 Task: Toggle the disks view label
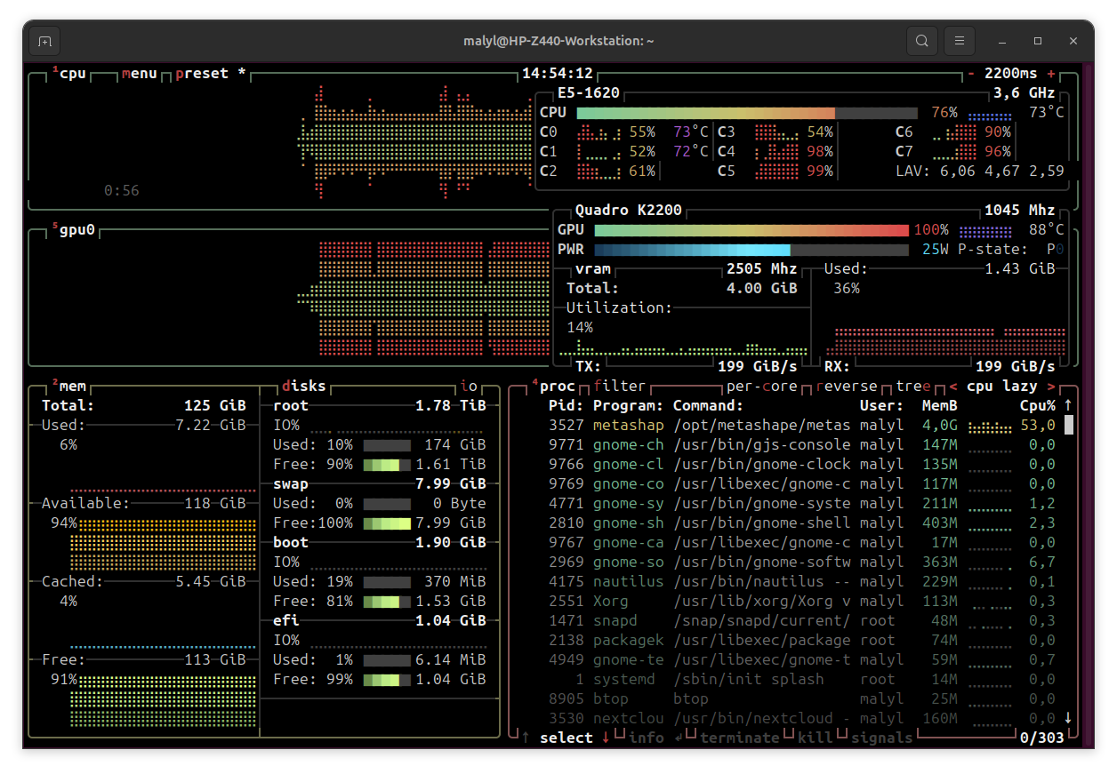(304, 386)
